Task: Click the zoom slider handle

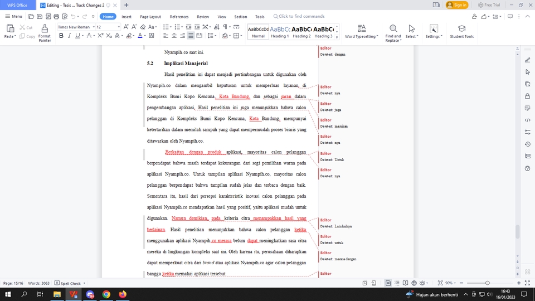Action: pyautogui.click(x=487, y=283)
